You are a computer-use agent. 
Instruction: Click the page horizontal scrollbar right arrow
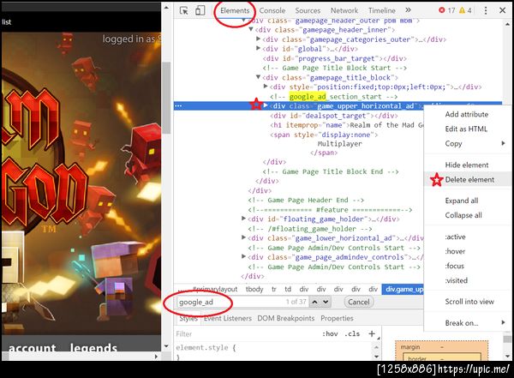156,356
